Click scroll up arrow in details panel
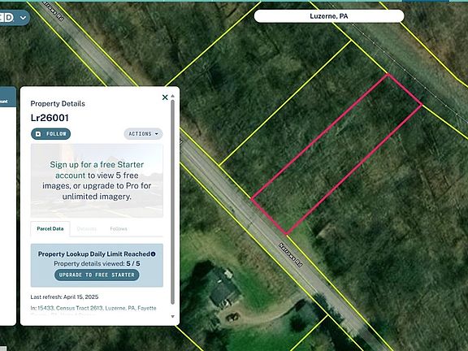 [172, 96]
